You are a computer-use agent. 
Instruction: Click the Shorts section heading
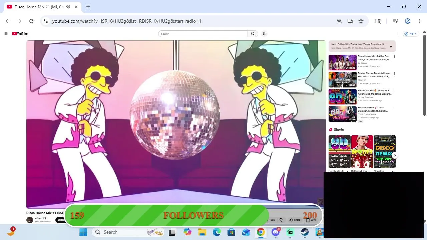pyautogui.click(x=339, y=130)
